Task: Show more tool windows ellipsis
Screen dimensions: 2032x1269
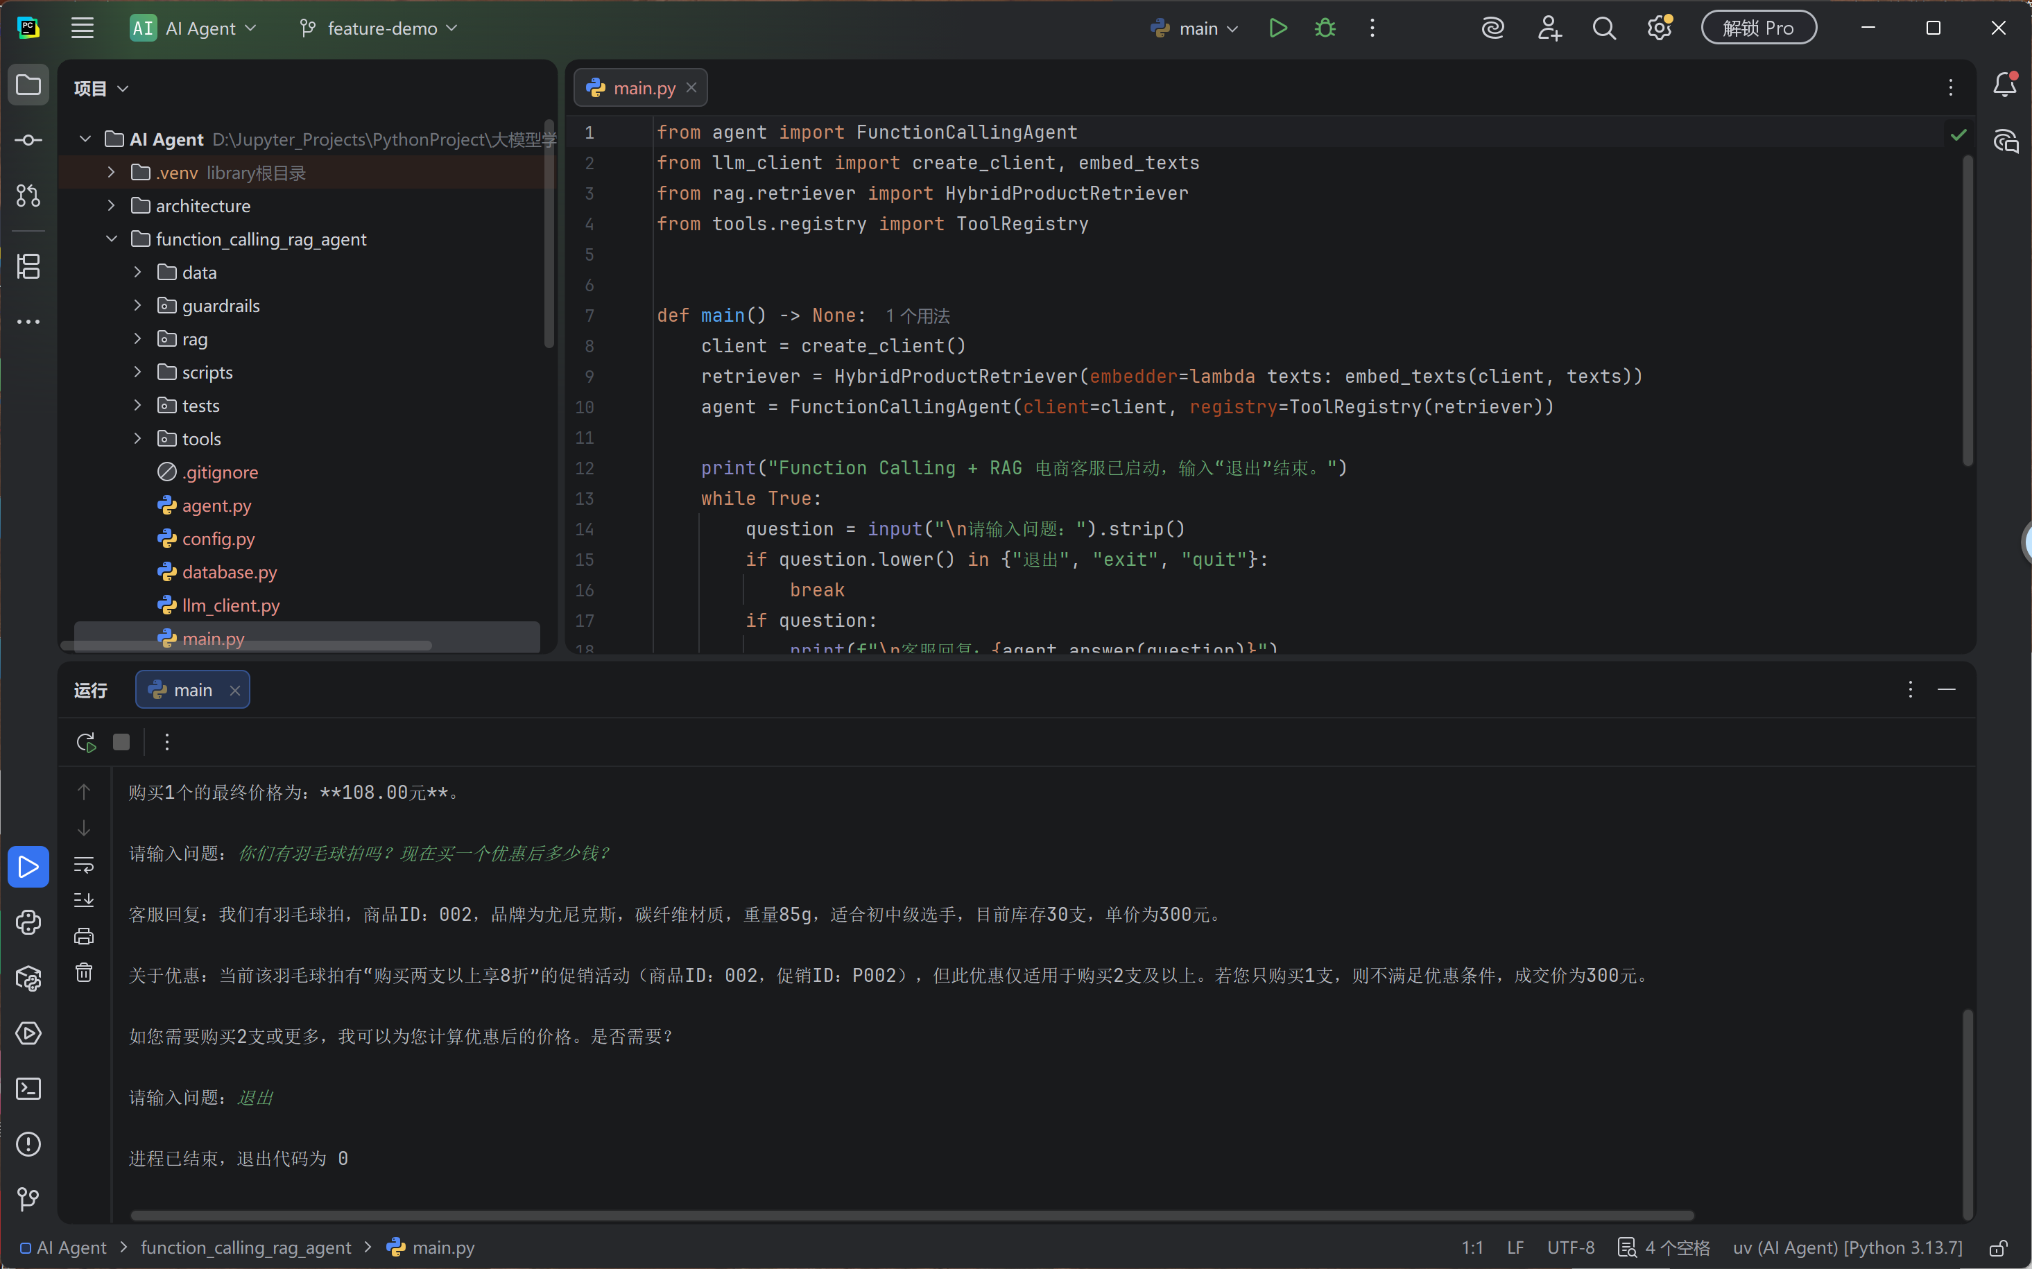Action: point(28,322)
